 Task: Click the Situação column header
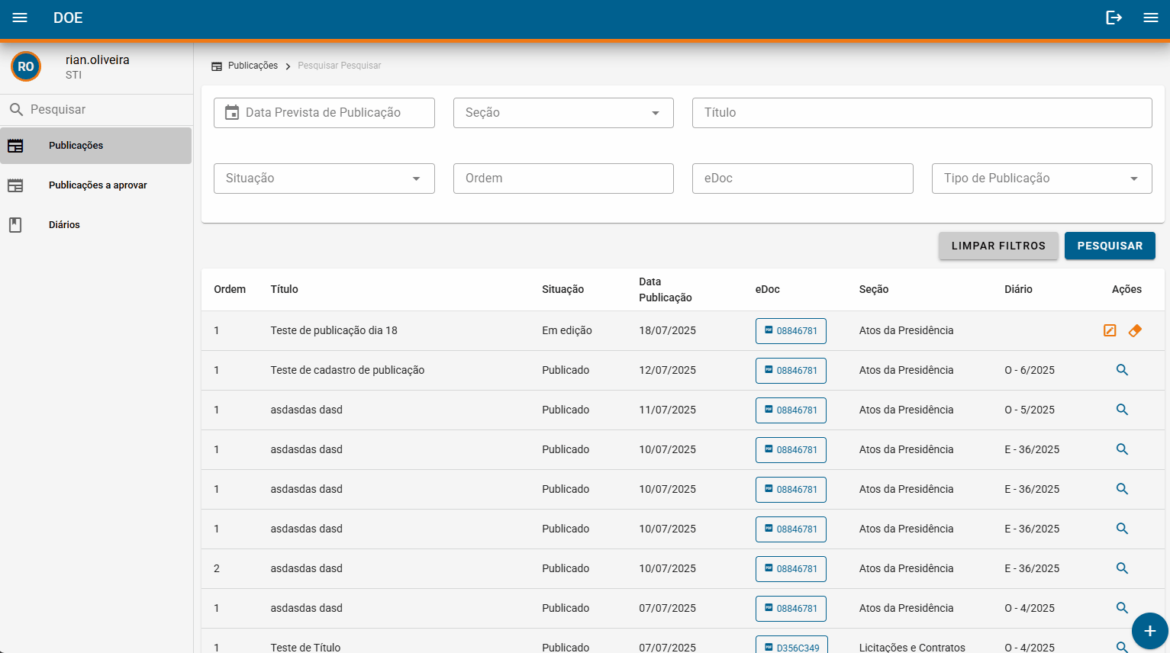pyautogui.click(x=562, y=289)
